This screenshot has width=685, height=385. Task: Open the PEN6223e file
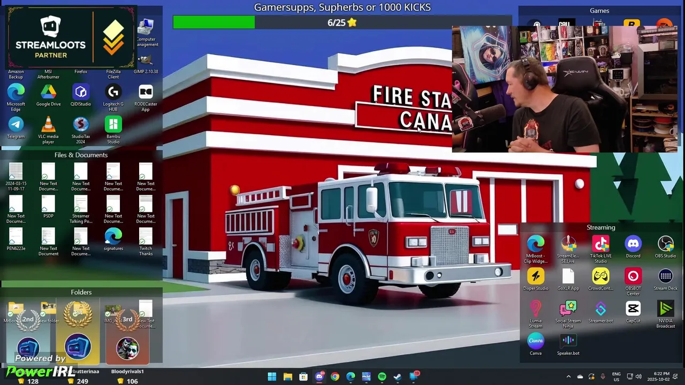(16, 240)
